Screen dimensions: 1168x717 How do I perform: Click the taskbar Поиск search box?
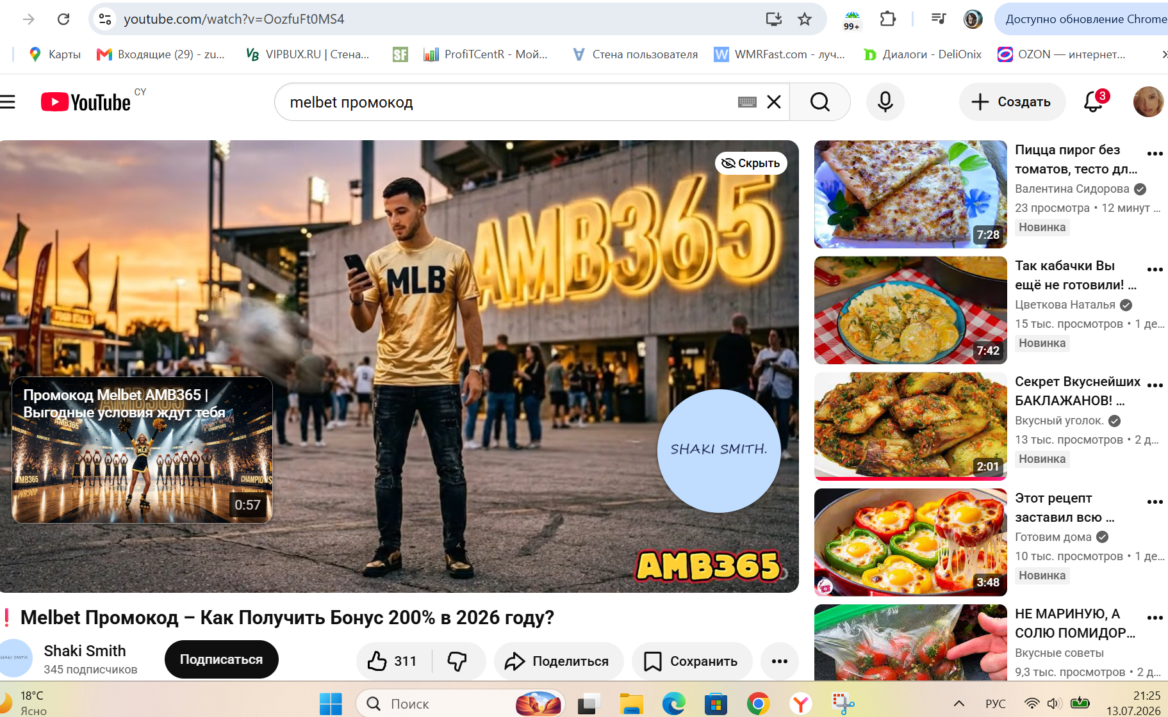click(x=461, y=704)
